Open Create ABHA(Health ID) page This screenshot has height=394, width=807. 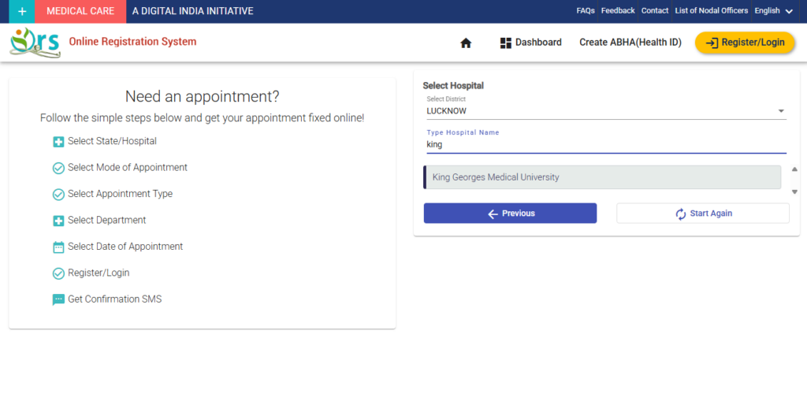click(630, 43)
